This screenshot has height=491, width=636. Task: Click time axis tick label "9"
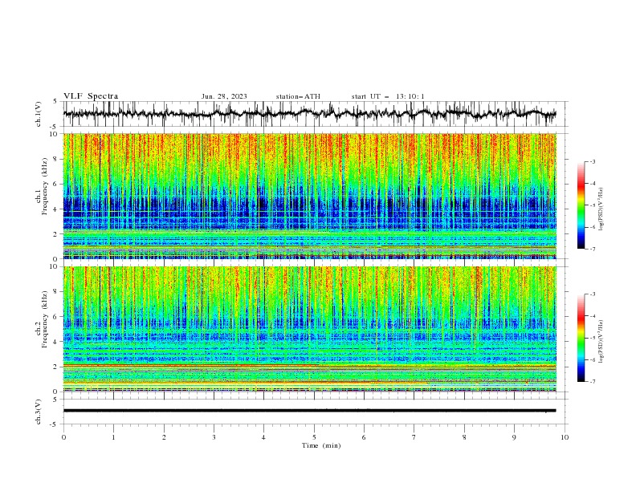(514, 437)
